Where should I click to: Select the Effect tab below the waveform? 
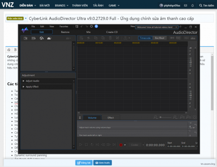(111, 118)
